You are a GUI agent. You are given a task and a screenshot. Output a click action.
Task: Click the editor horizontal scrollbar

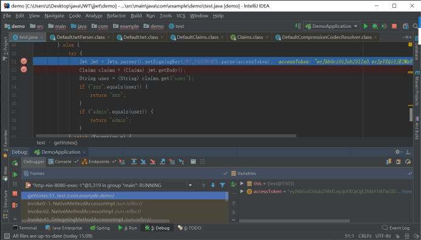click(x=166, y=136)
